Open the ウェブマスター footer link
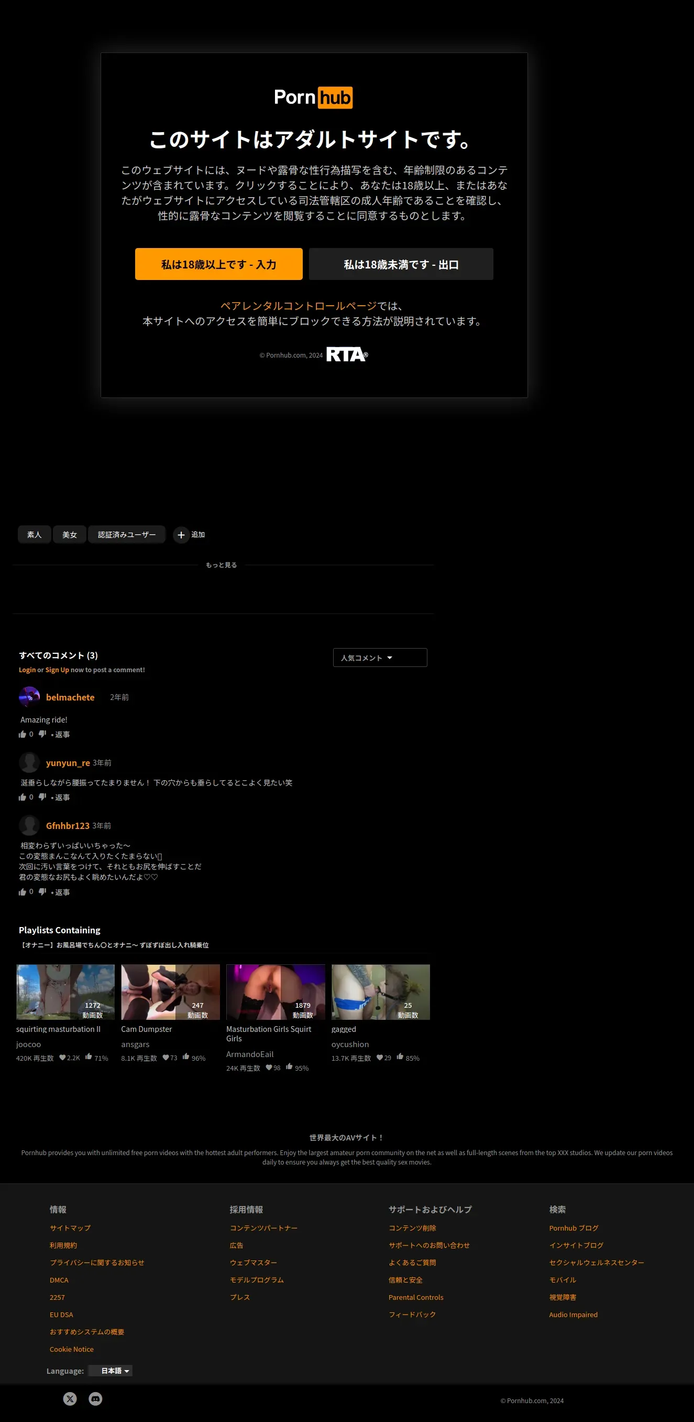Image resolution: width=694 pixels, height=1422 pixels. [254, 1263]
